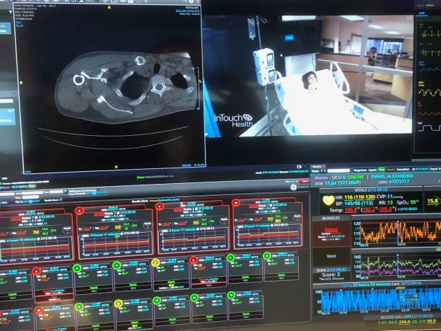This screenshot has width=441, height=331.
Task: Open patient name EVANS, ALEXANDRIA link
Action: 392,176
